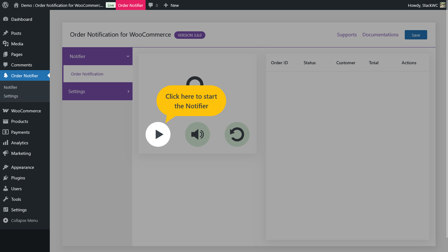Expand the Settings section in the plugin panel

pyautogui.click(x=97, y=91)
